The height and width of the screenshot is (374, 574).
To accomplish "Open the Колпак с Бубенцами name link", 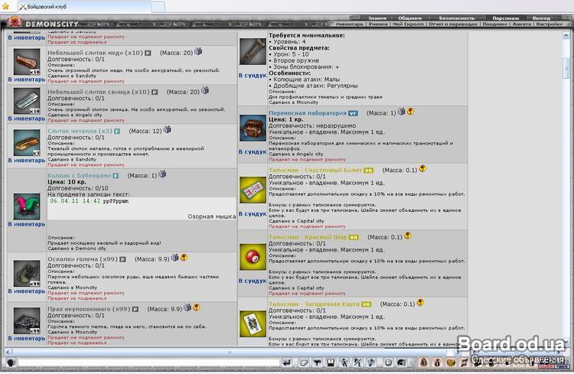I will (x=79, y=176).
